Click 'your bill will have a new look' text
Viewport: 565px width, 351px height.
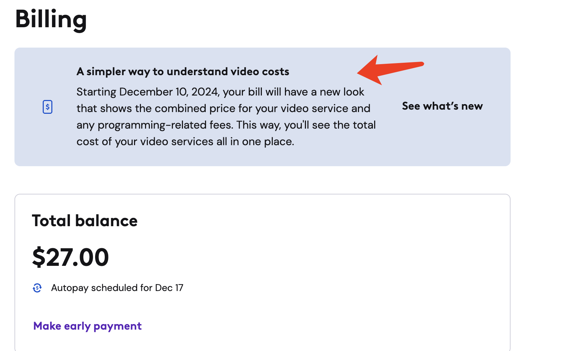pyautogui.click(x=294, y=92)
